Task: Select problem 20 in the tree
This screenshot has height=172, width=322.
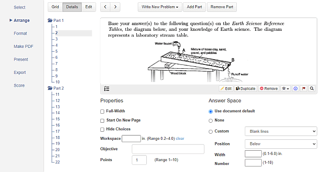Action: pyautogui.click(x=57, y=150)
